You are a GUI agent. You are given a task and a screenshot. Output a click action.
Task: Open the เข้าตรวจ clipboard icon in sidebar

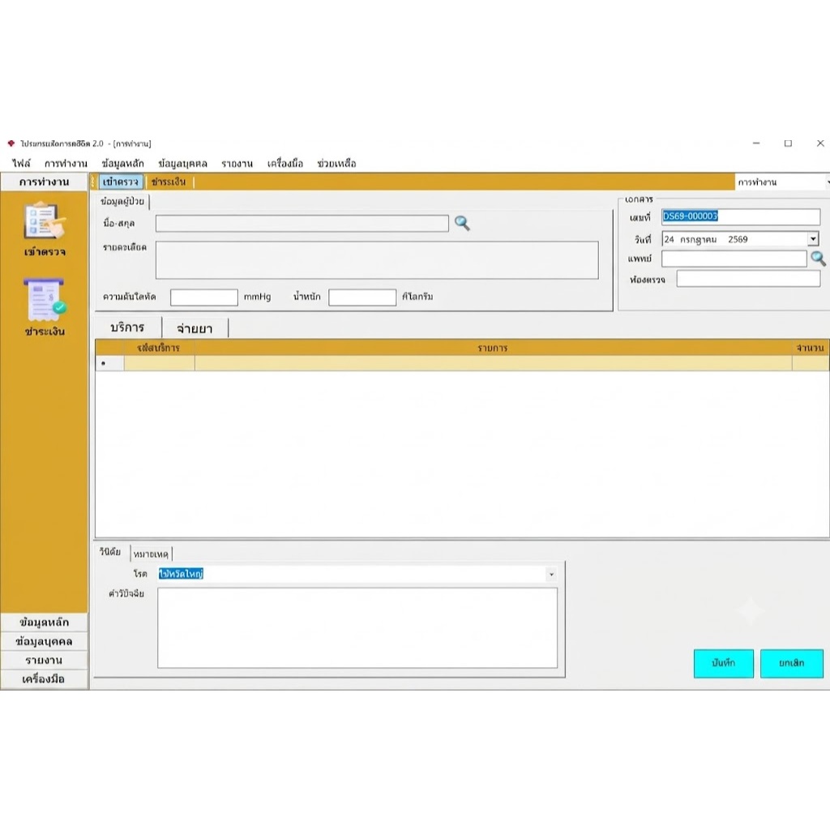point(45,221)
